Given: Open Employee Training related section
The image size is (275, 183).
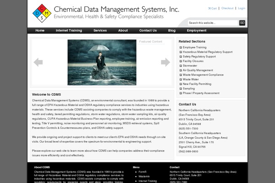Looking at the screenshot, I should [194, 48].
